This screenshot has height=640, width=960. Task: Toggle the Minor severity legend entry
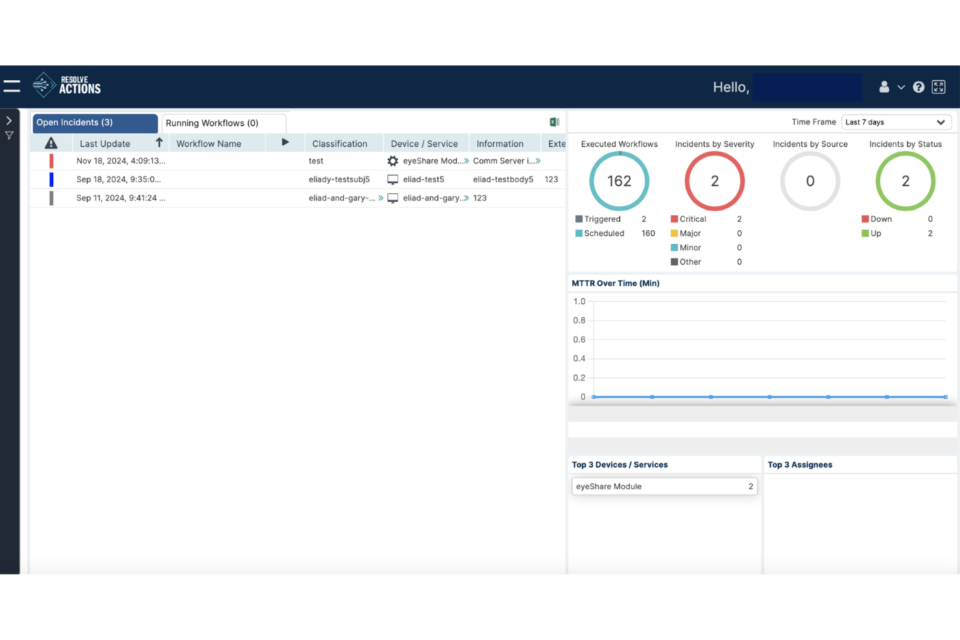pyautogui.click(x=686, y=248)
